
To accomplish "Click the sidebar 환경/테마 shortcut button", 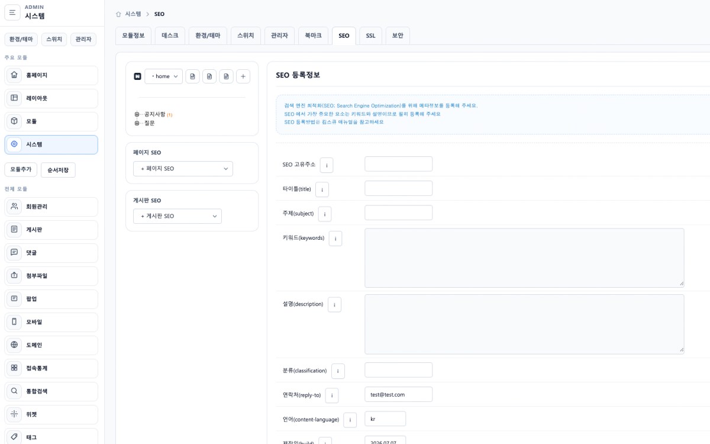I will tap(22, 39).
